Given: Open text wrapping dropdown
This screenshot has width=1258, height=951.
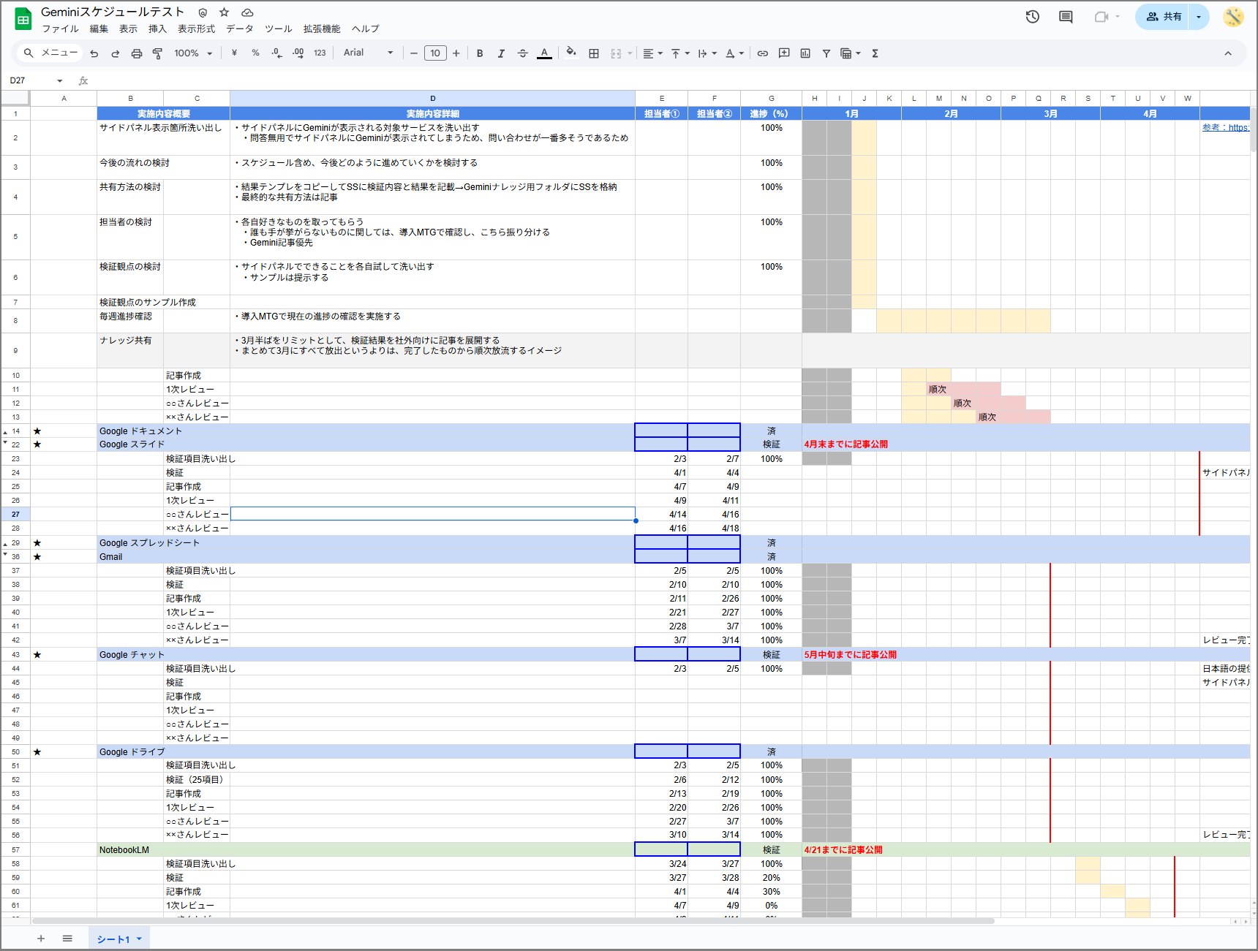Looking at the screenshot, I should click(x=707, y=53).
